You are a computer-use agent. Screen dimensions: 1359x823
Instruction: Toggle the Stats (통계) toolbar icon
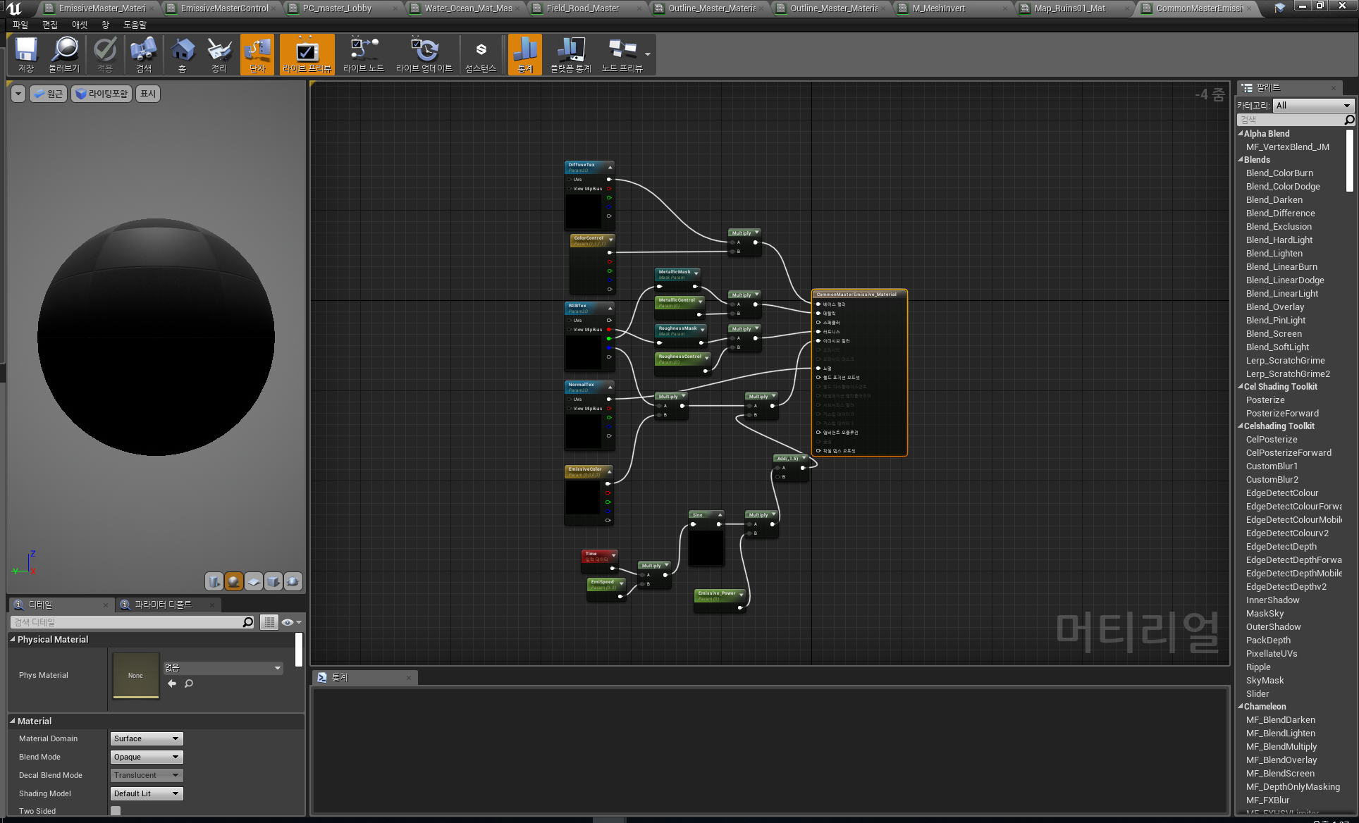click(525, 54)
